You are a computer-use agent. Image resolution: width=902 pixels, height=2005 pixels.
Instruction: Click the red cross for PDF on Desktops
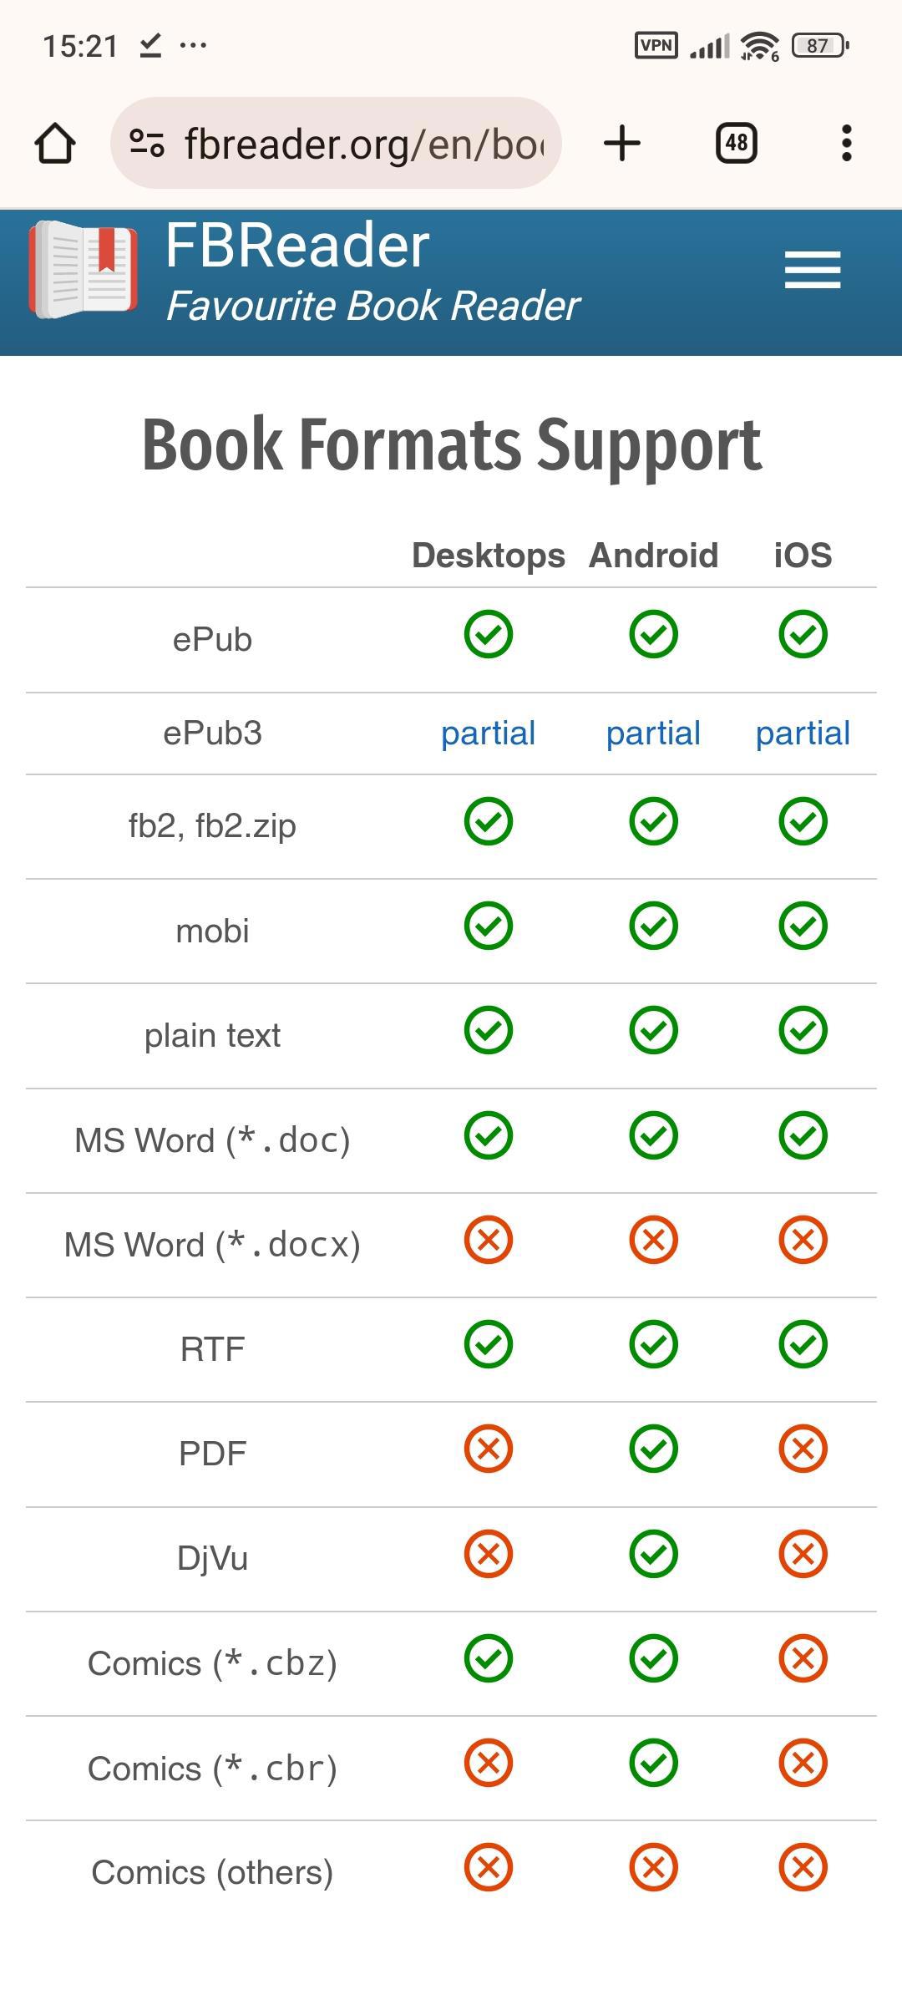489,1449
